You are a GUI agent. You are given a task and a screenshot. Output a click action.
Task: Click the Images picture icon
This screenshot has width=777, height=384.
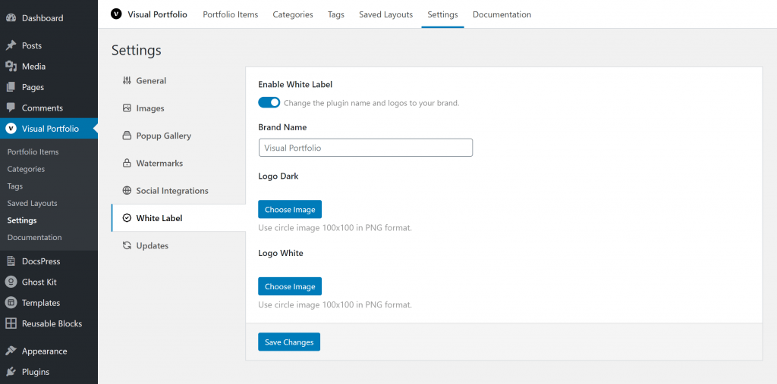(x=127, y=108)
